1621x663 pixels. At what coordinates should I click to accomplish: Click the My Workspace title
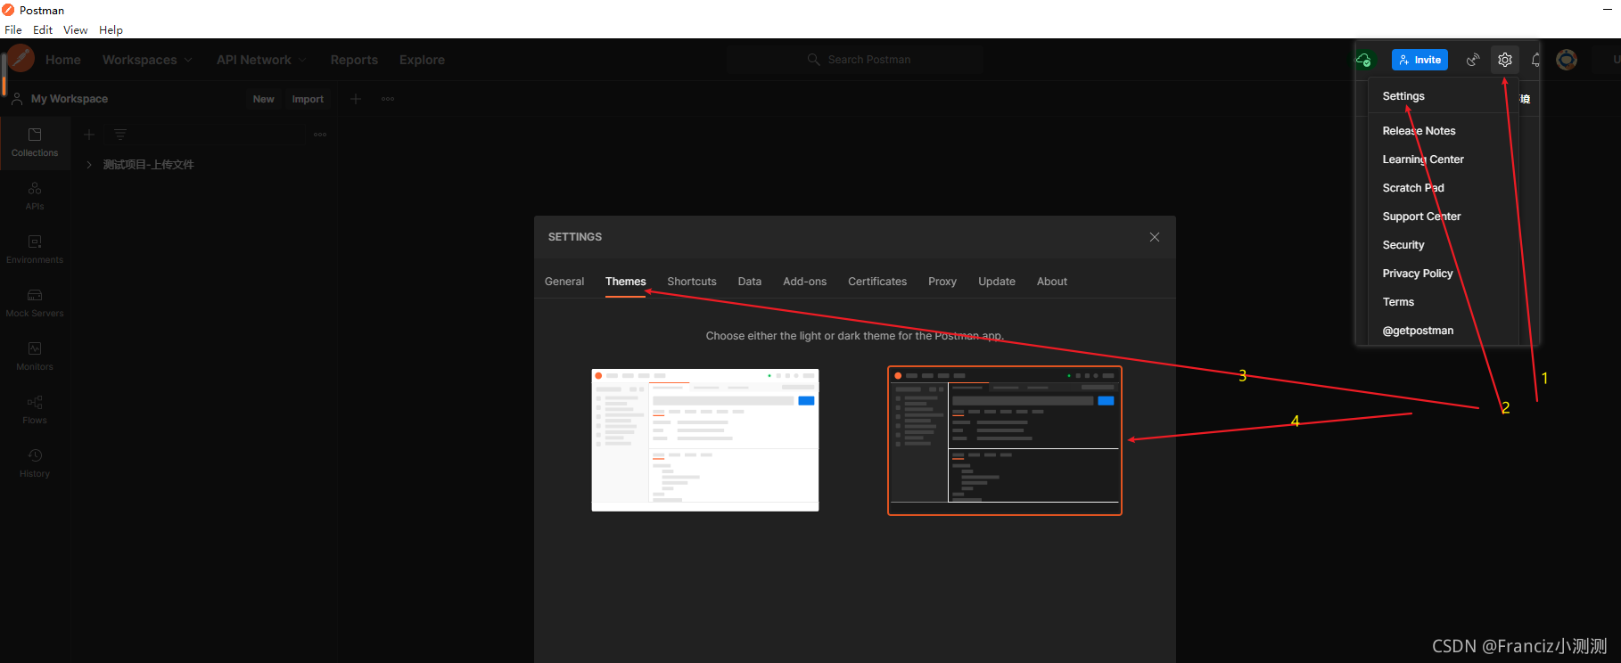tap(70, 99)
